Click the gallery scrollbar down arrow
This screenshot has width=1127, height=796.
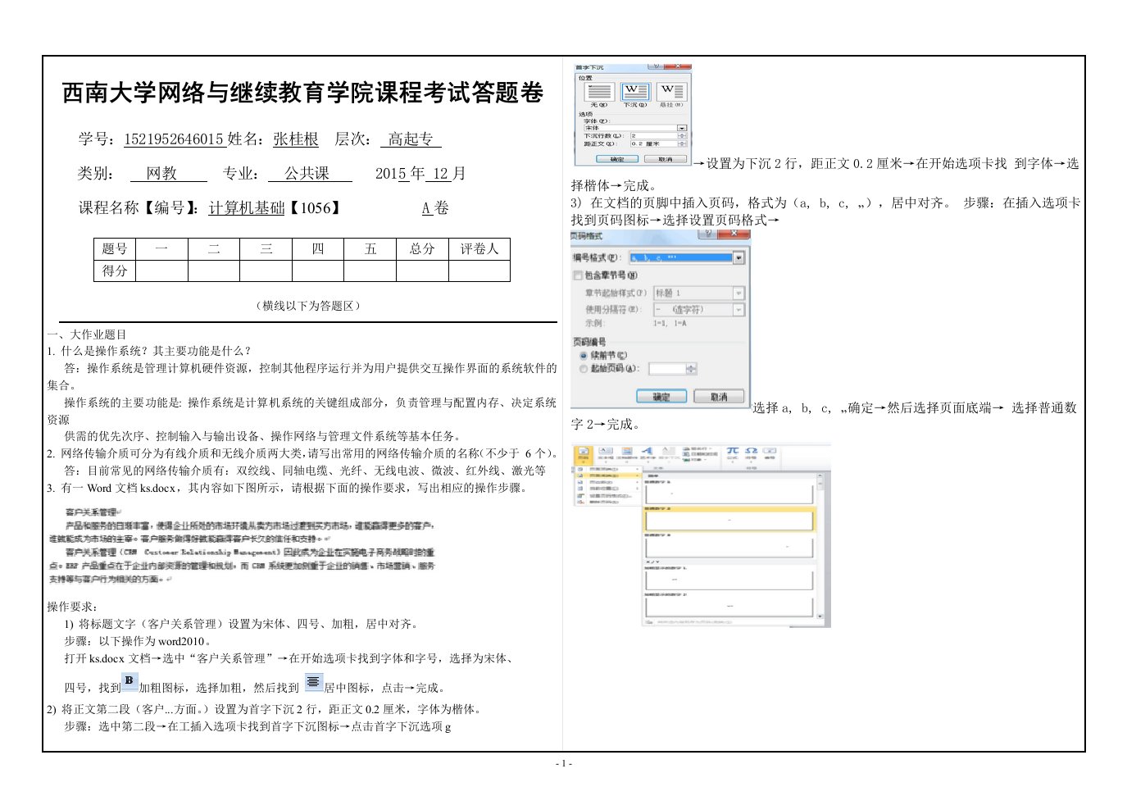[820, 616]
